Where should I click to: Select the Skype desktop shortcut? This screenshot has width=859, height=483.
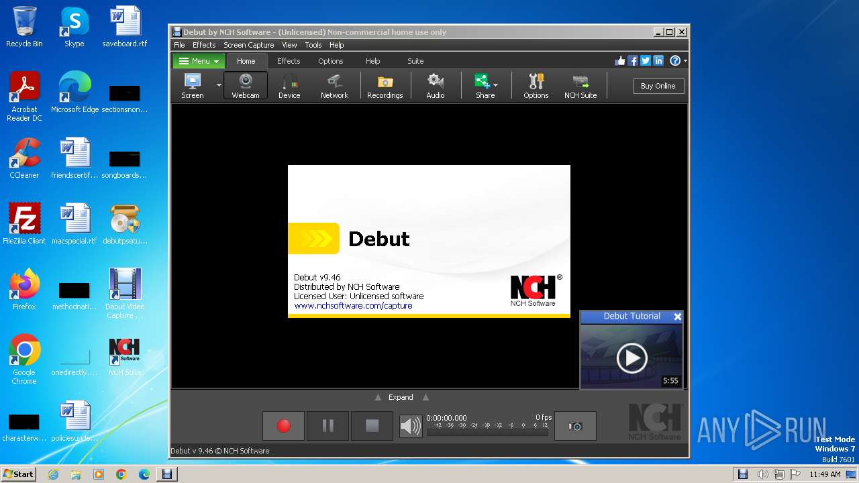coord(74,27)
